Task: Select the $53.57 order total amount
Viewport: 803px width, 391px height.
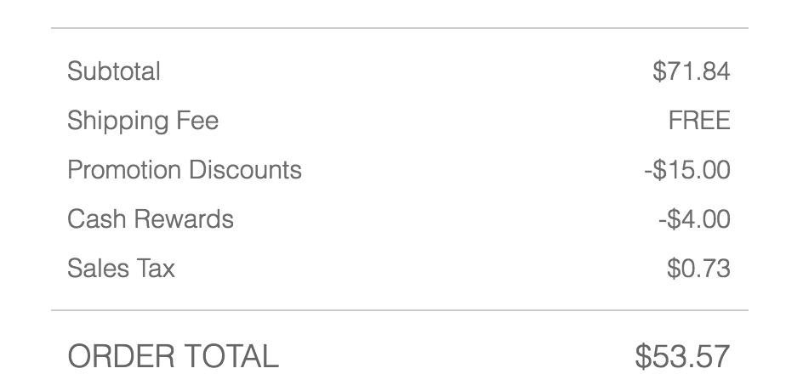Action: (x=682, y=356)
